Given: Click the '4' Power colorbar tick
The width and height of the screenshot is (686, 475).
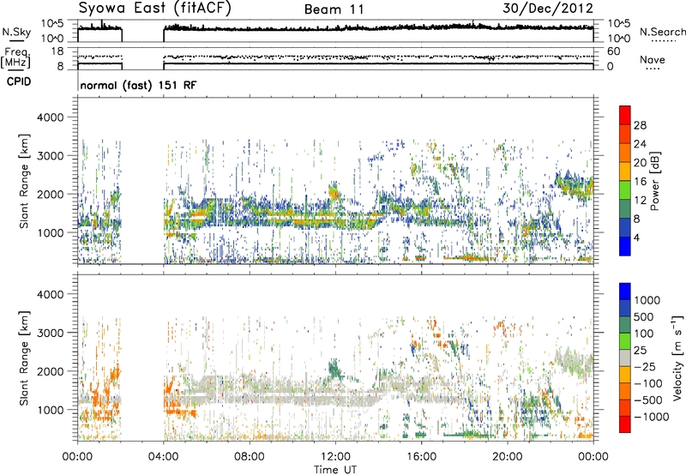Looking at the screenshot, I should tap(636, 237).
